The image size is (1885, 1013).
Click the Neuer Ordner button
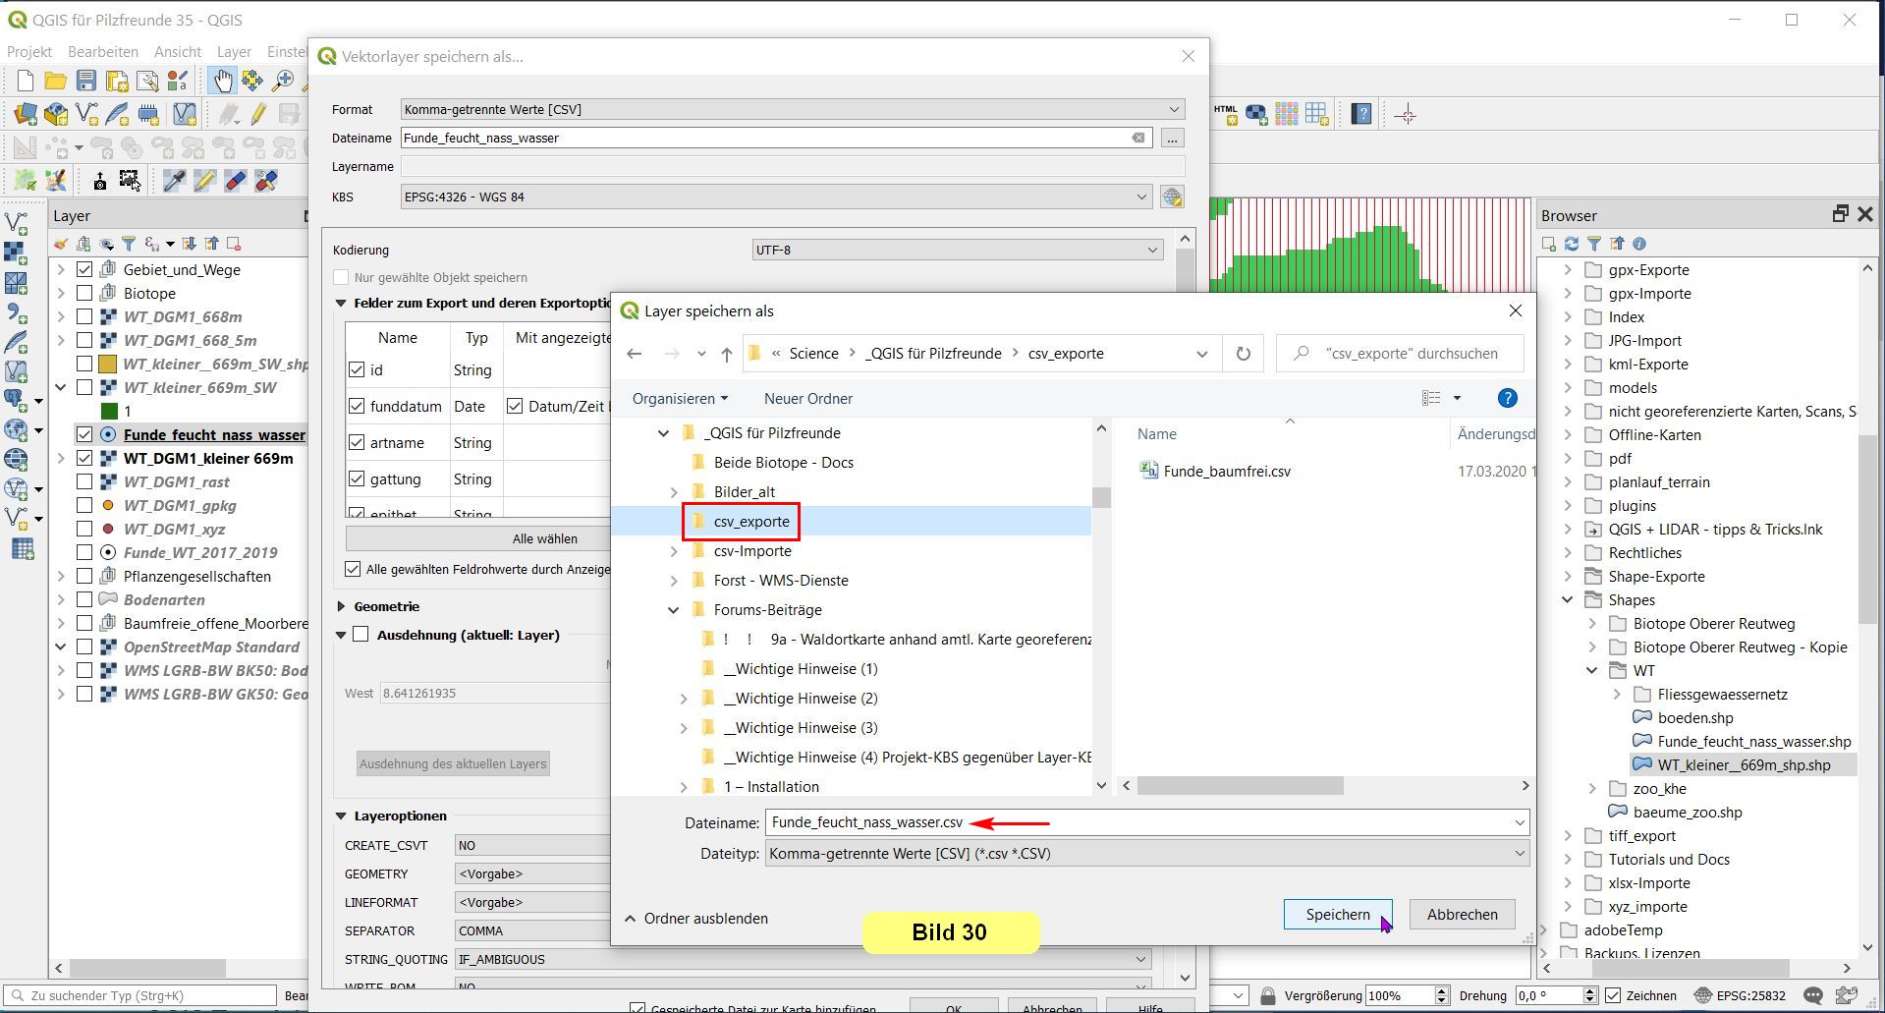(807, 398)
